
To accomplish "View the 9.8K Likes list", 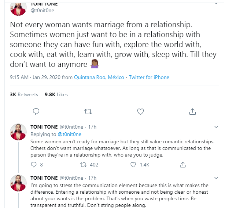I will pyautogui.click(x=56, y=94).
